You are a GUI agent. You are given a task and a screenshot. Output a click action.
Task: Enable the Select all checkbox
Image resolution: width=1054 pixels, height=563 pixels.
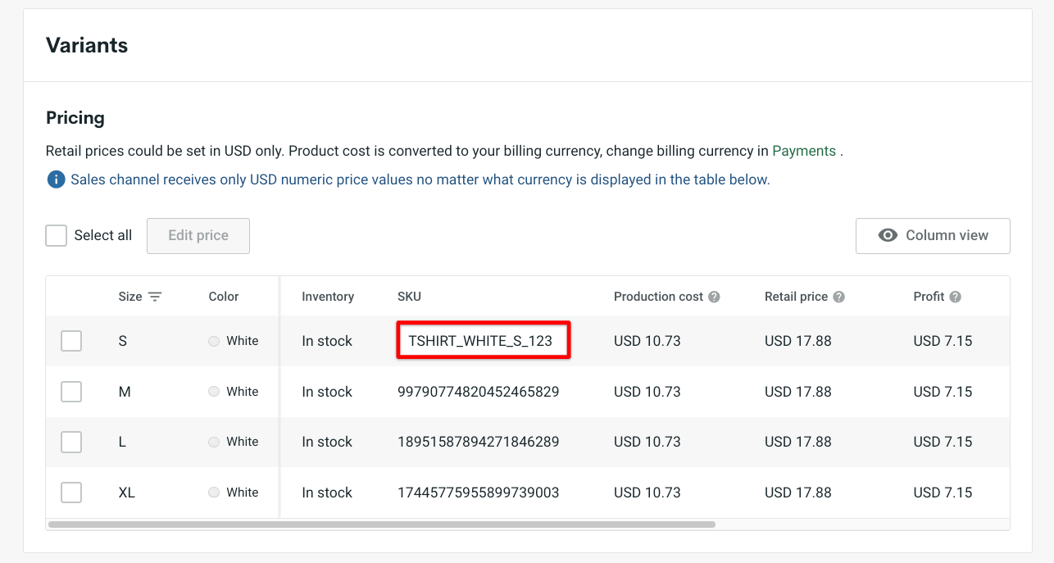tap(56, 235)
